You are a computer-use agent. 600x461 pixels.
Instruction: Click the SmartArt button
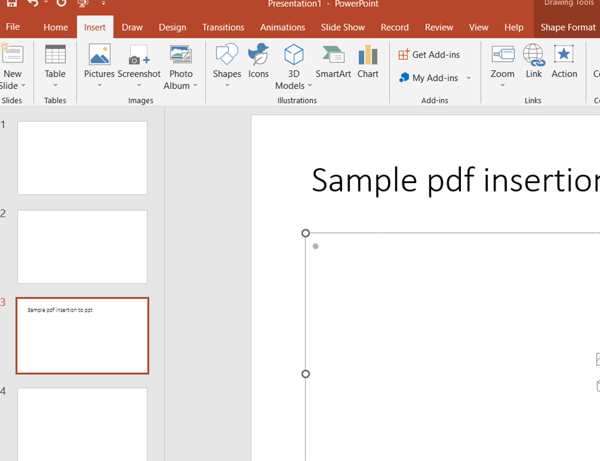[333, 61]
